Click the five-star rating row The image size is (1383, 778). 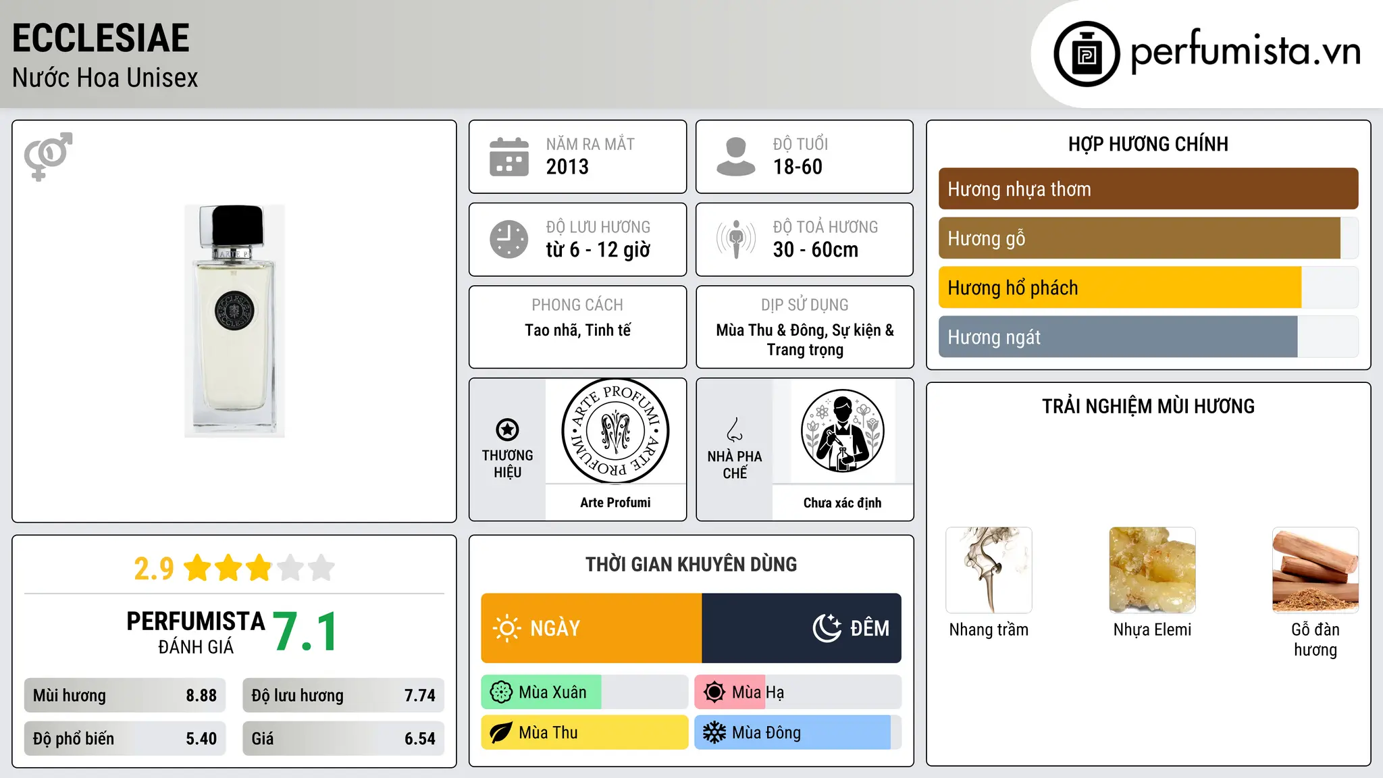259,568
